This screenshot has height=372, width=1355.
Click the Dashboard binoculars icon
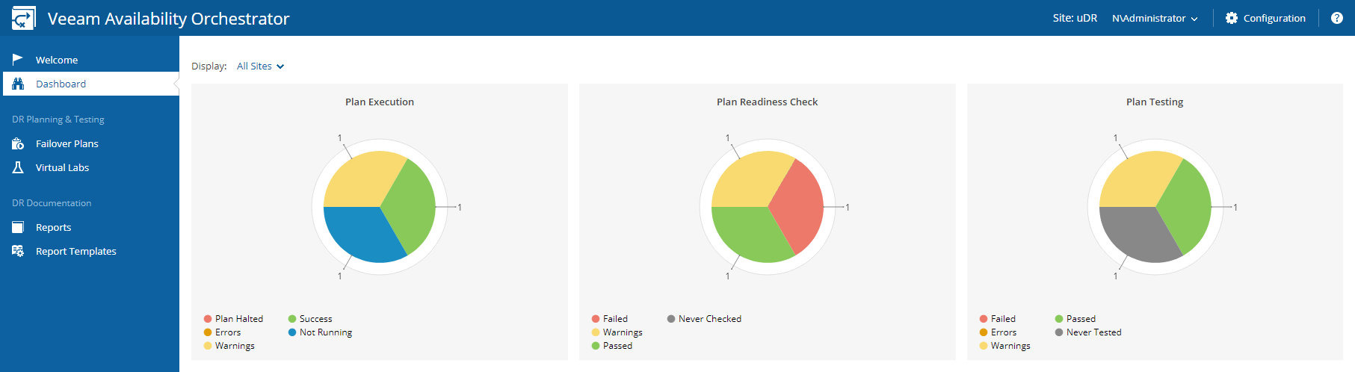pos(18,84)
